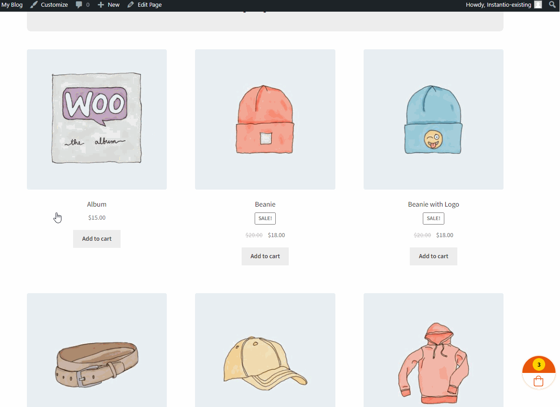Viewport: 560px width, 407px height.
Task: Open the My Blog site menu
Action: click(x=12, y=5)
